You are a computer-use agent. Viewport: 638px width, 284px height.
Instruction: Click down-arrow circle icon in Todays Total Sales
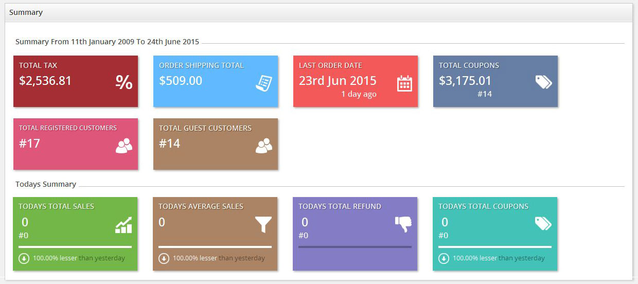24,258
